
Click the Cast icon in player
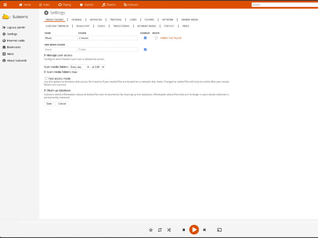[x=219, y=230]
